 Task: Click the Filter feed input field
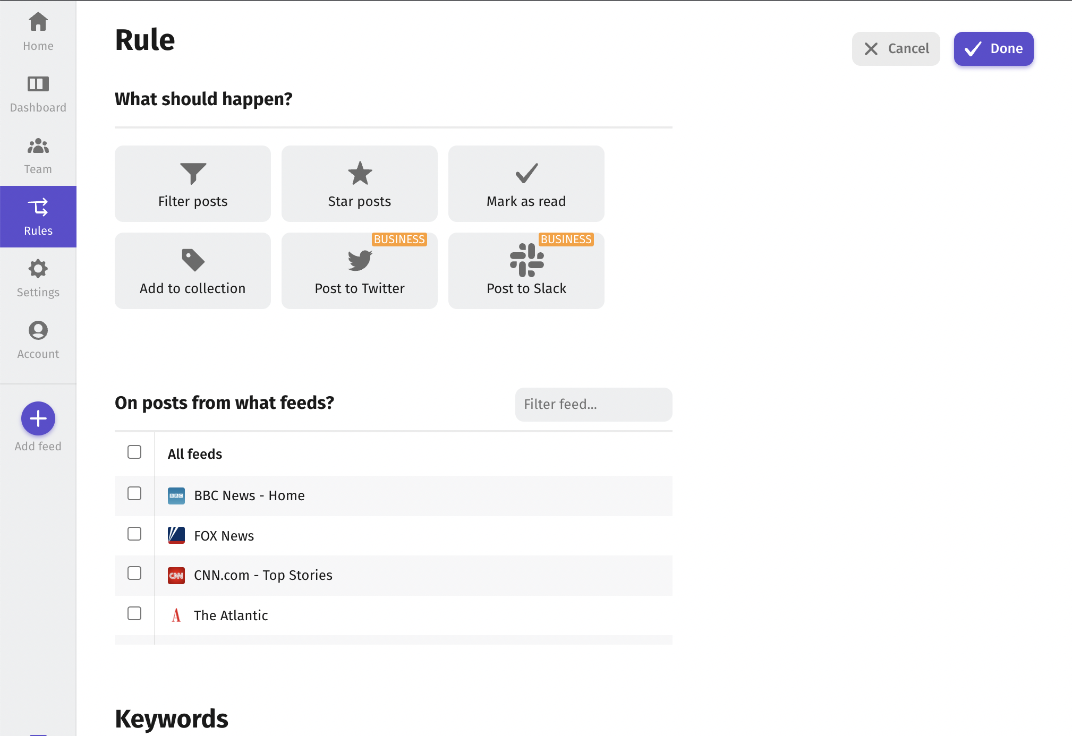pyautogui.click(x=593, y=404)
